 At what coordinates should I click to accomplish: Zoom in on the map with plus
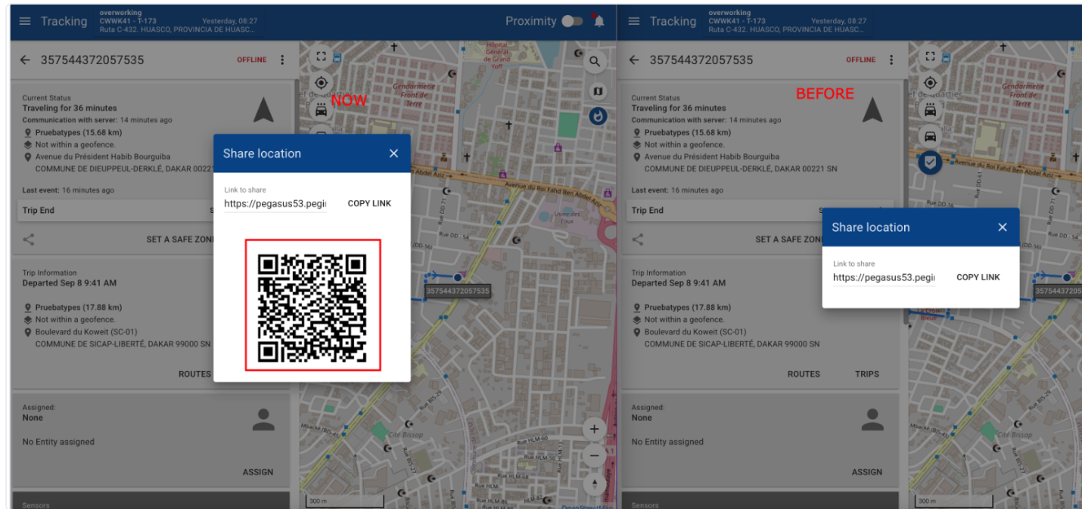coord(594,429)
